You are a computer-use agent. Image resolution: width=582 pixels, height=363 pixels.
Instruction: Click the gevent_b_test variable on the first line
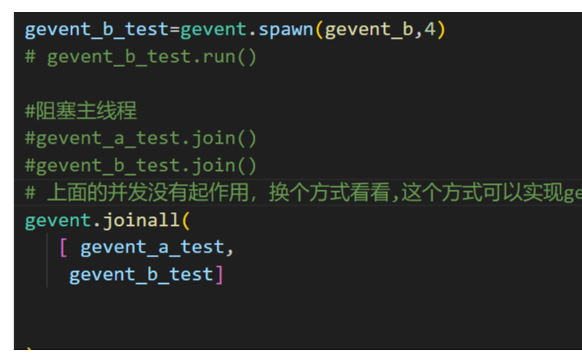[96, 30]
